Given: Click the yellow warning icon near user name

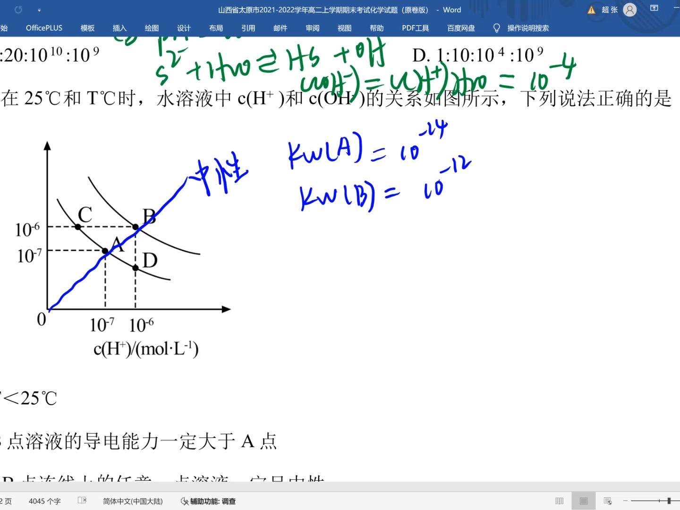Looking at the screenshot, I should pos(591,9).
